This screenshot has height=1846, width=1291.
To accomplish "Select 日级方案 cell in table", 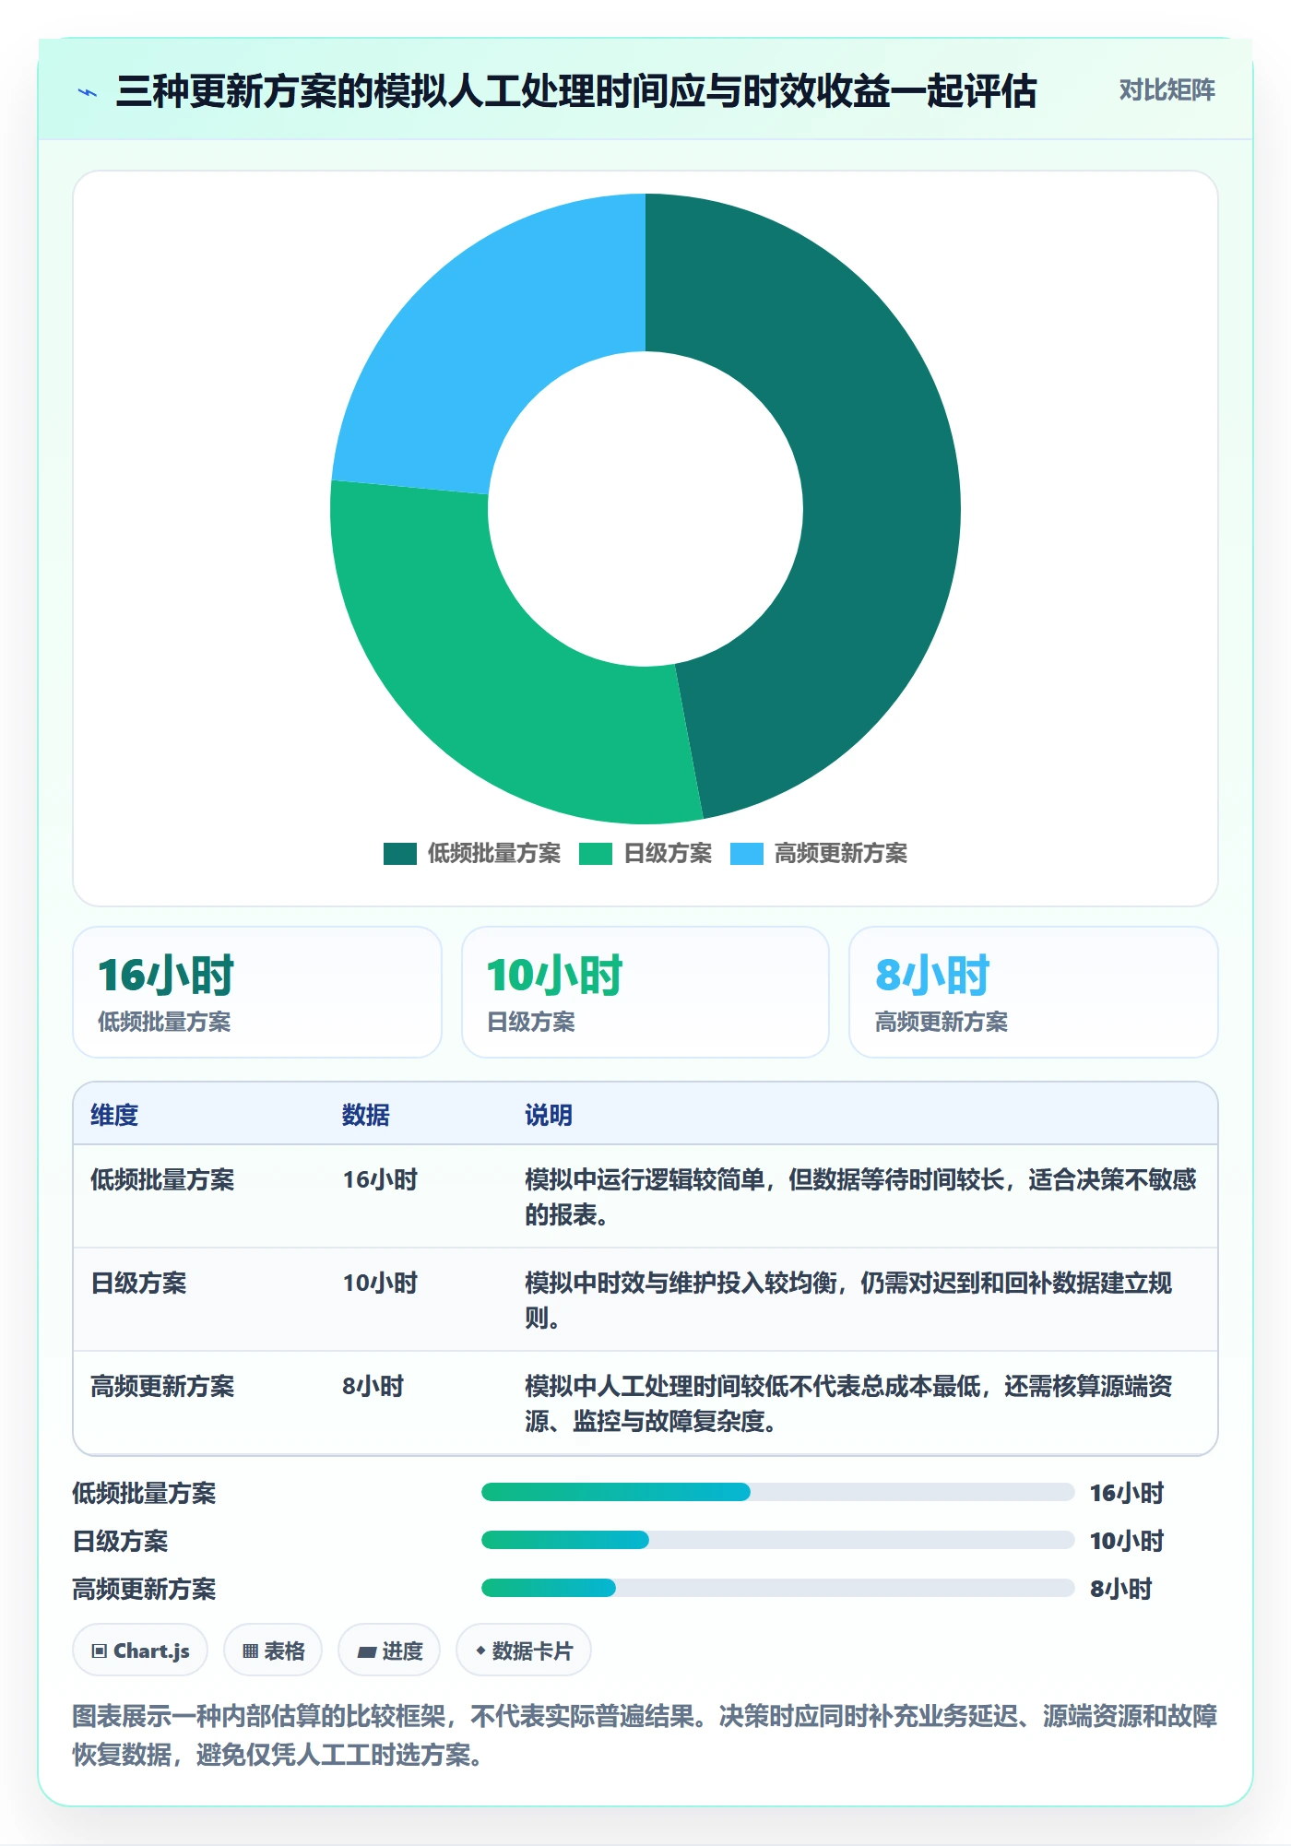I will [138, 1283].
